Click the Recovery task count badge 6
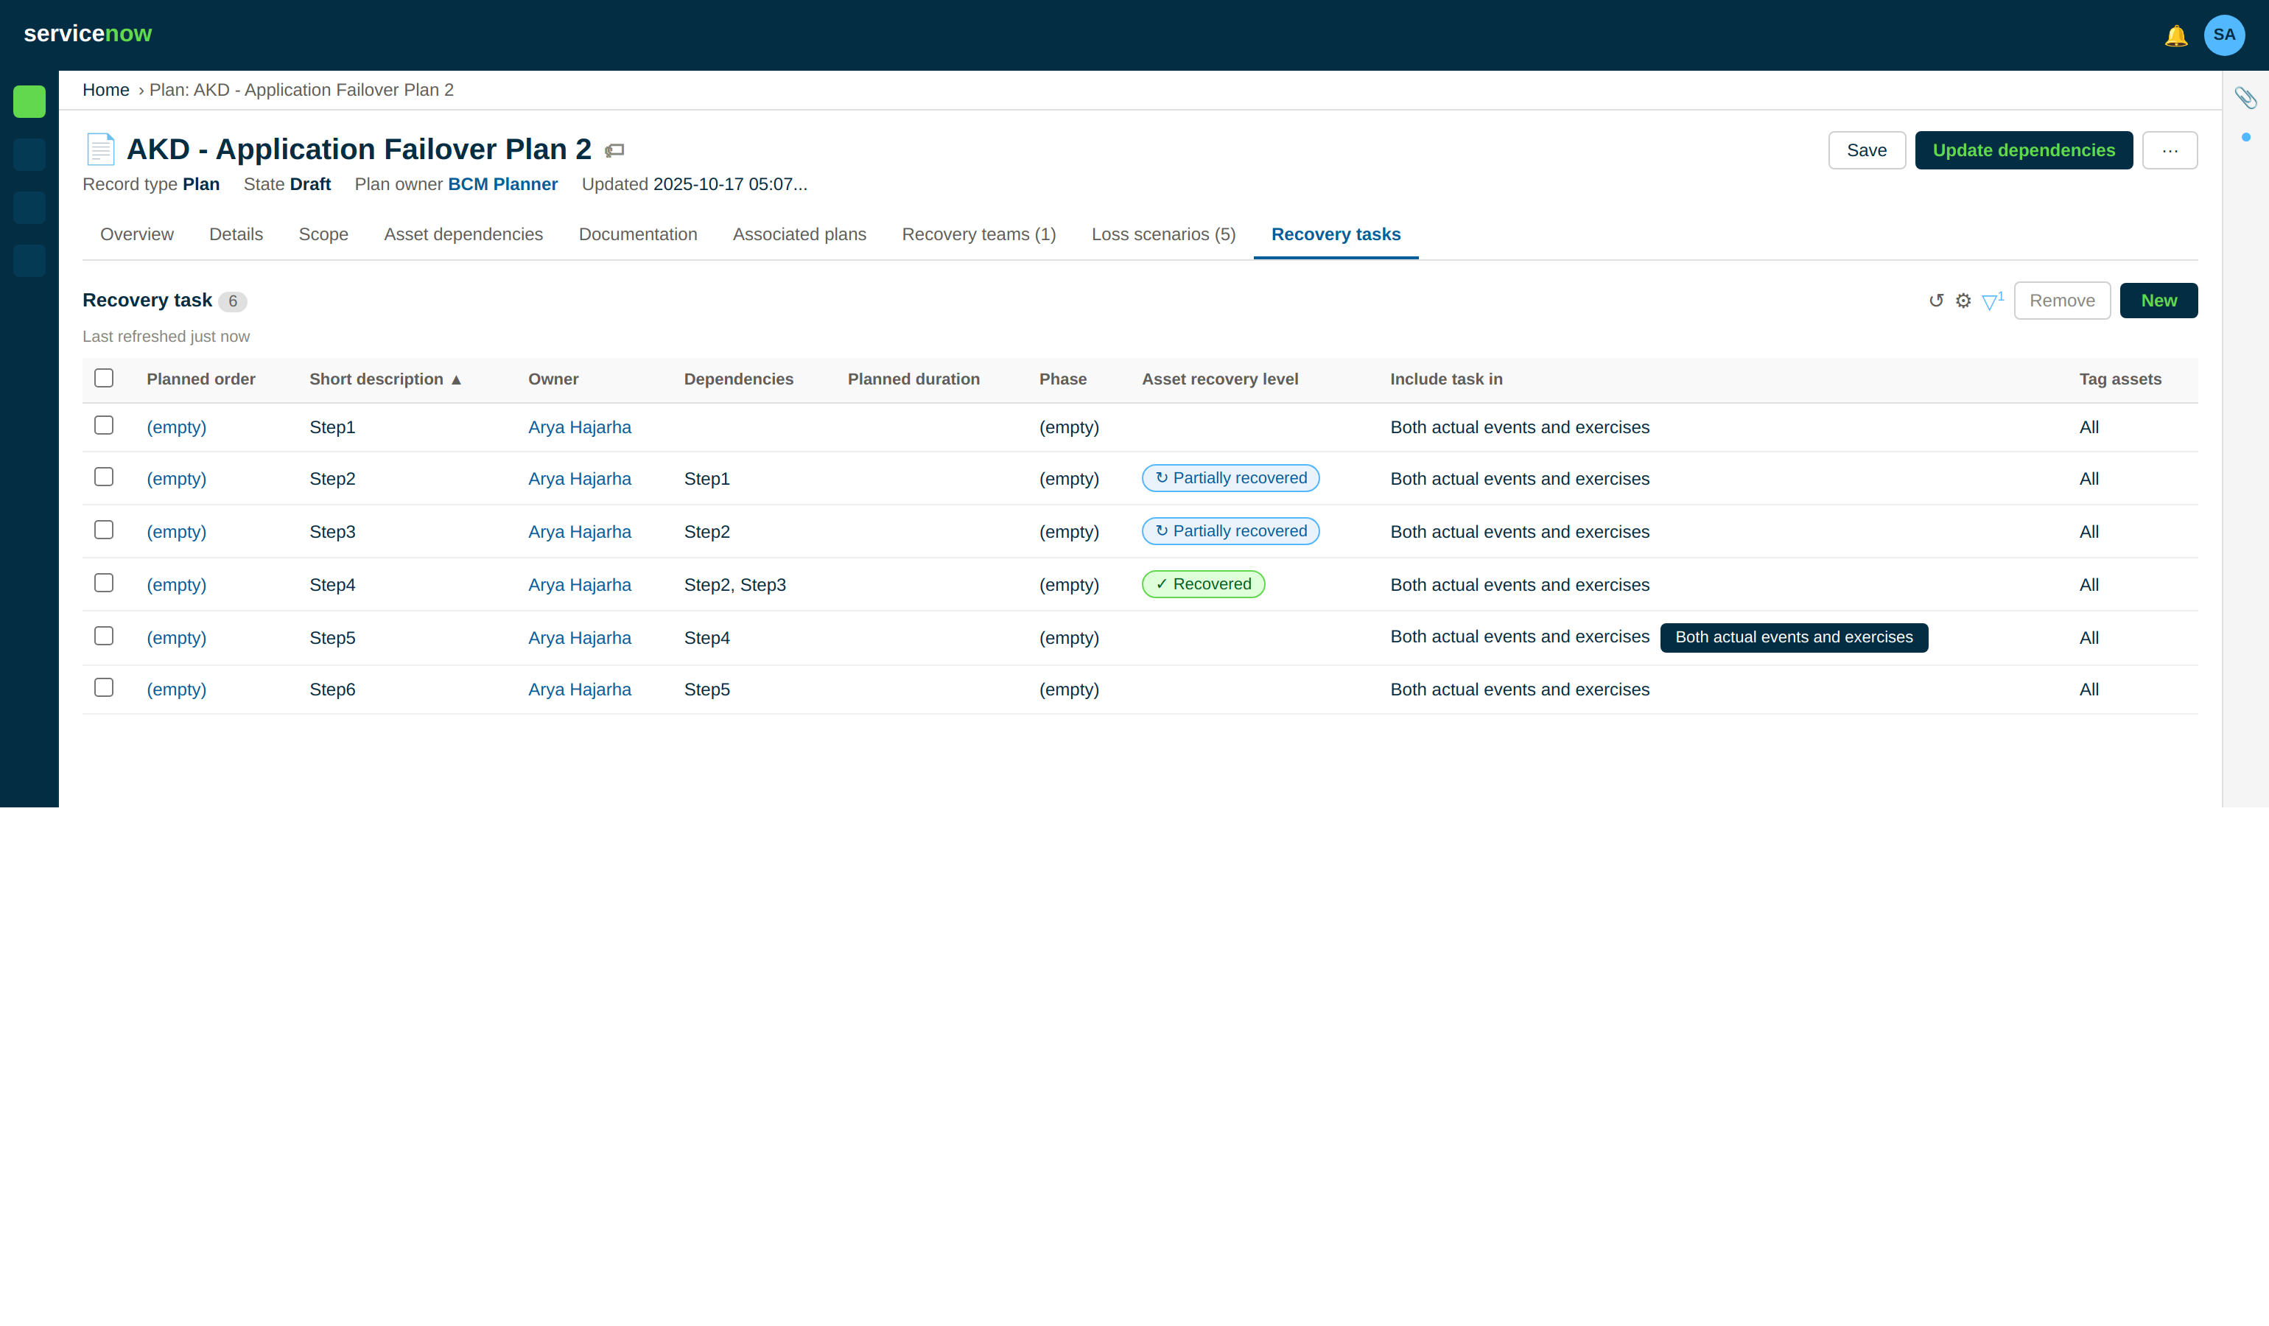This screenshot has width=2269, height=1326. pyautogui.click(x=232, y=301)
